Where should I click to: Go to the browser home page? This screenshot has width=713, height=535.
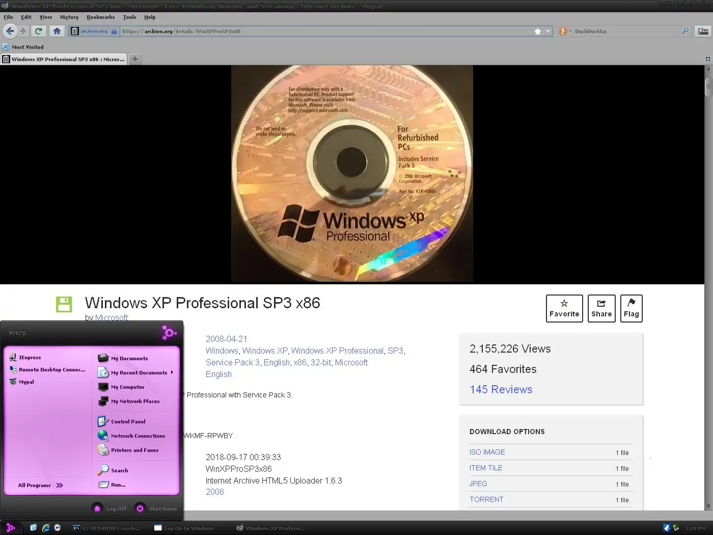pyautogui.click(x=57, y=31)
